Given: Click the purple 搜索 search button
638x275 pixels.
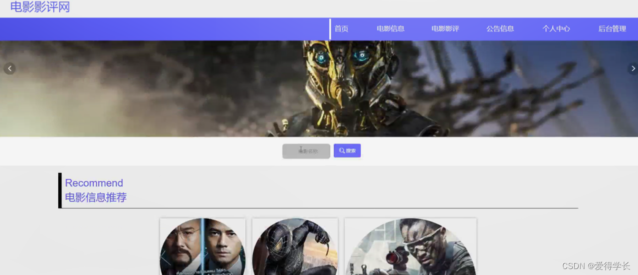Looking at the screenshot, I should pyautogui.click(x=347, y=150).
